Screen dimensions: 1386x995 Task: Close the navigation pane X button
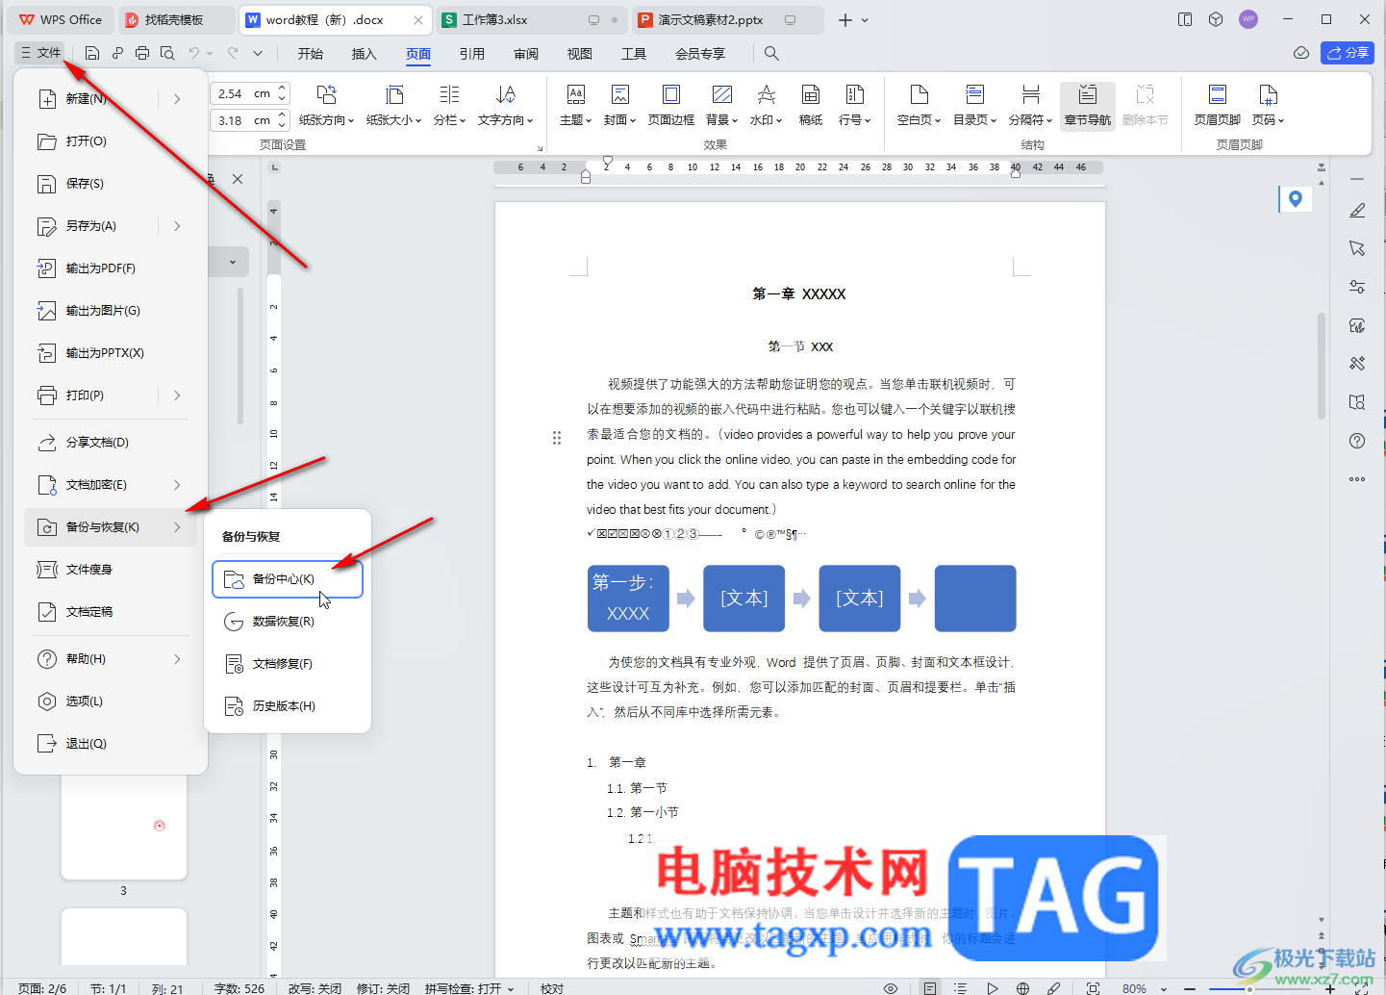coord(238,179)
